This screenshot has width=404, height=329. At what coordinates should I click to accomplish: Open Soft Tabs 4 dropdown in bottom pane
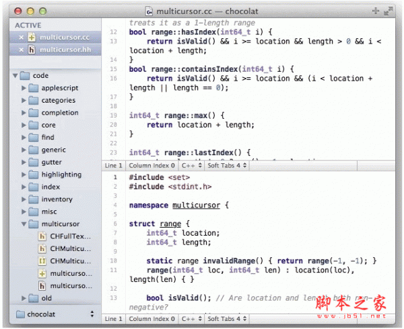click(227, 319)
